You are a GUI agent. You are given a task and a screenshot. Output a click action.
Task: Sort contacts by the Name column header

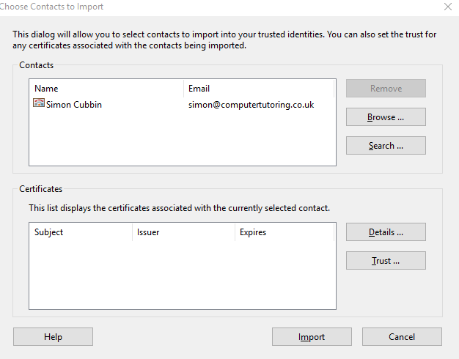pyautogui.click(x=106, y=89)
